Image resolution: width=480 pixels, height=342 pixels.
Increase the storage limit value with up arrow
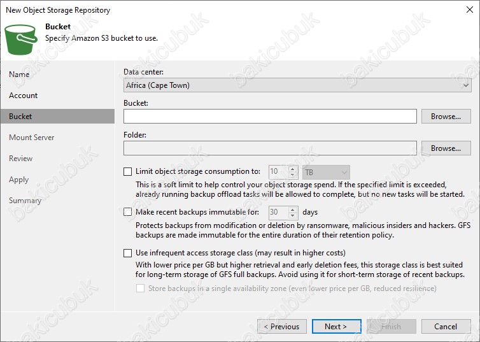[293, 169]
